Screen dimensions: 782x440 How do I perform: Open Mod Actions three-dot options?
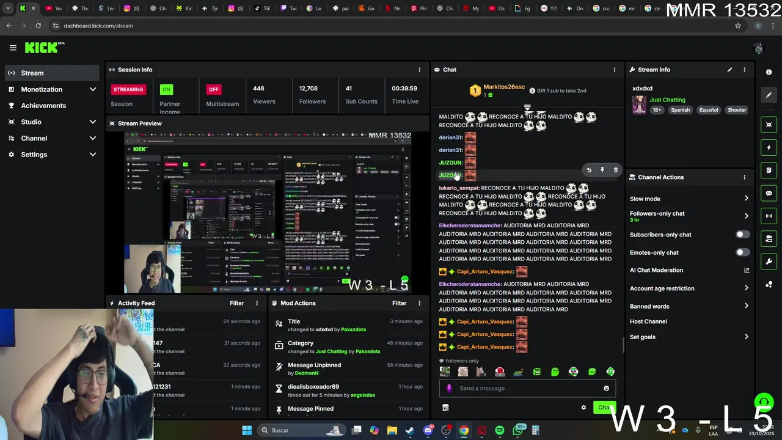point(419,303)
